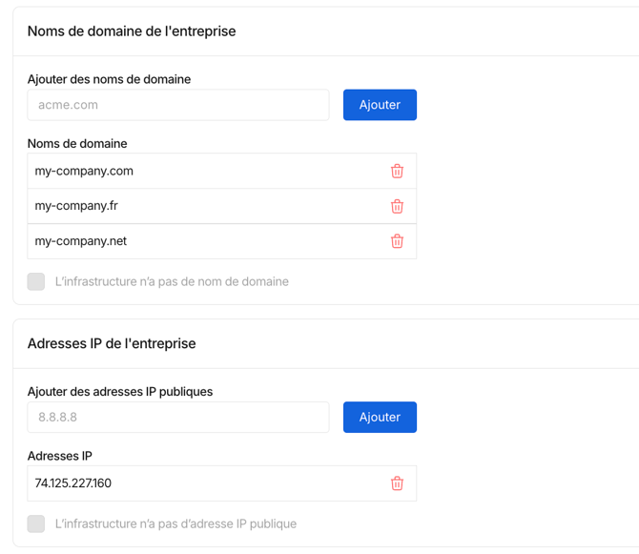Select the my-company.com row text
Image resolution: width=639 pixels, height=554 pixels.
coord(84,171)
